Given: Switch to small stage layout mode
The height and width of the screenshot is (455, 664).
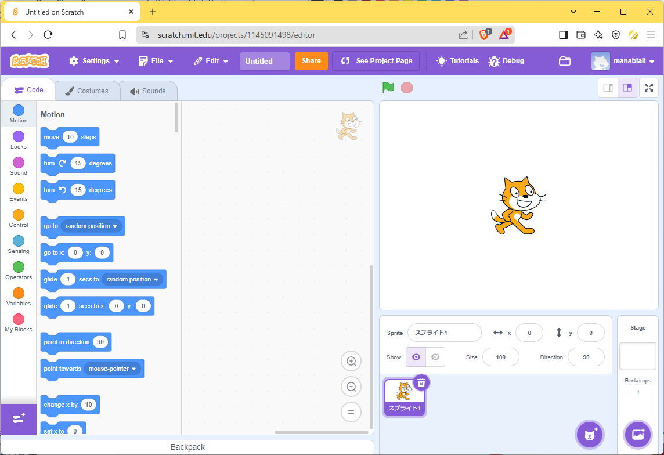Looking at the screenshot, I should tap(608, 88).
